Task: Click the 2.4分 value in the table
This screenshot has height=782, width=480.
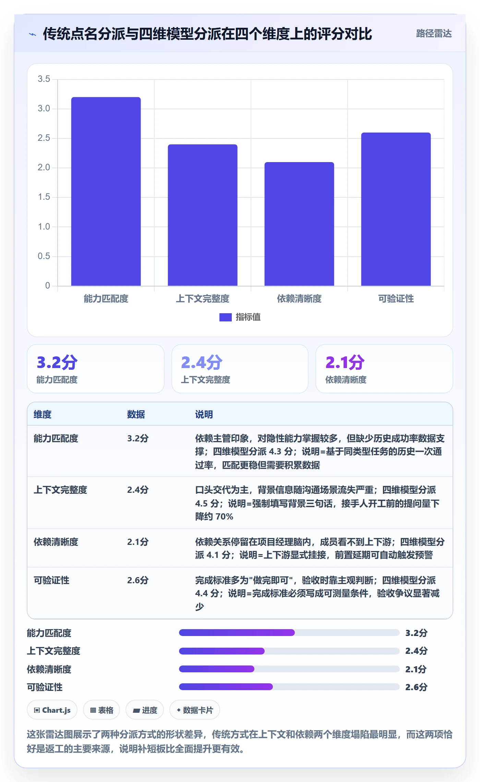Action: tap(138, 490)
